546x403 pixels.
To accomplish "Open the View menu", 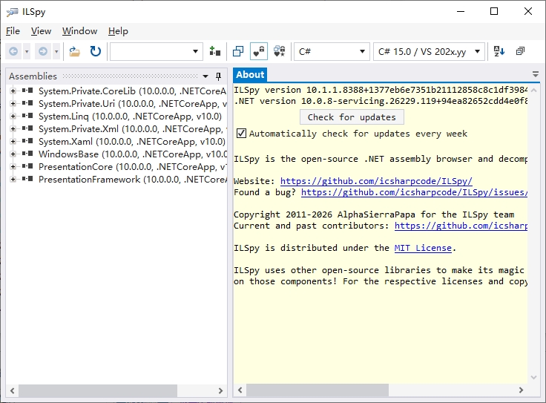I will [41, 31].
